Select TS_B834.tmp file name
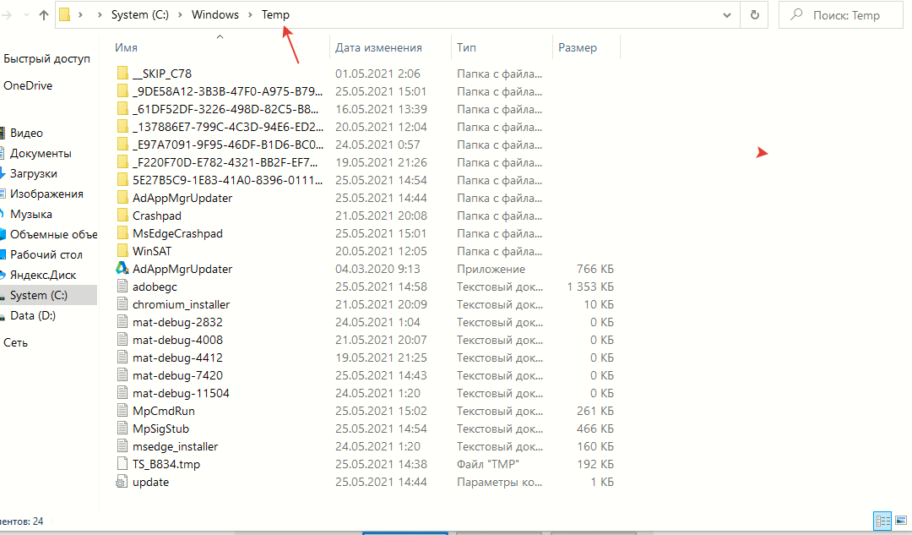Image resolution: width=912 pixels, height=535 pixels. 166,465
